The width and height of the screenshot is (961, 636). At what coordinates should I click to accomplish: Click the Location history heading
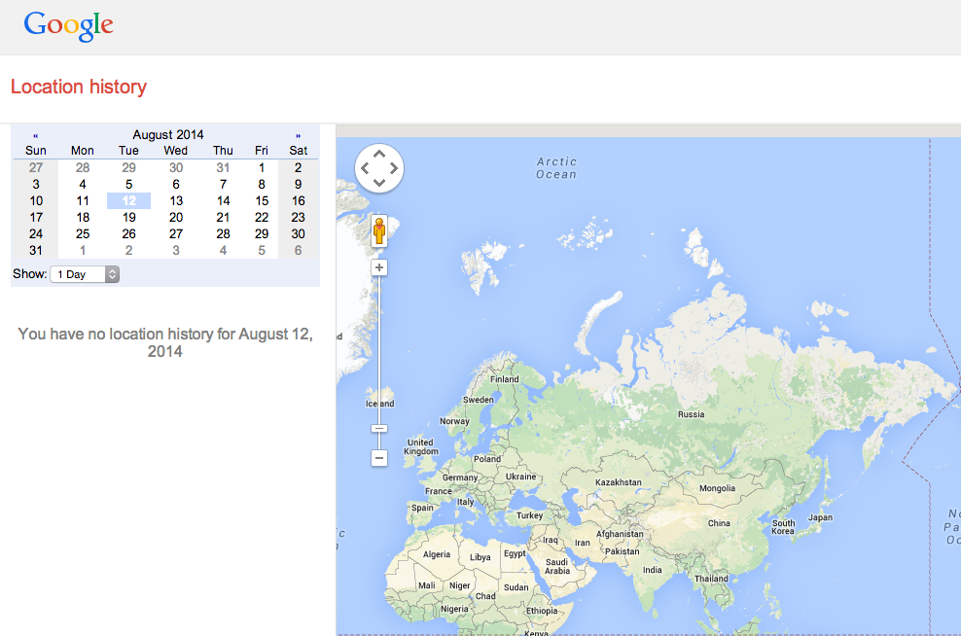(x=79, y=87)
